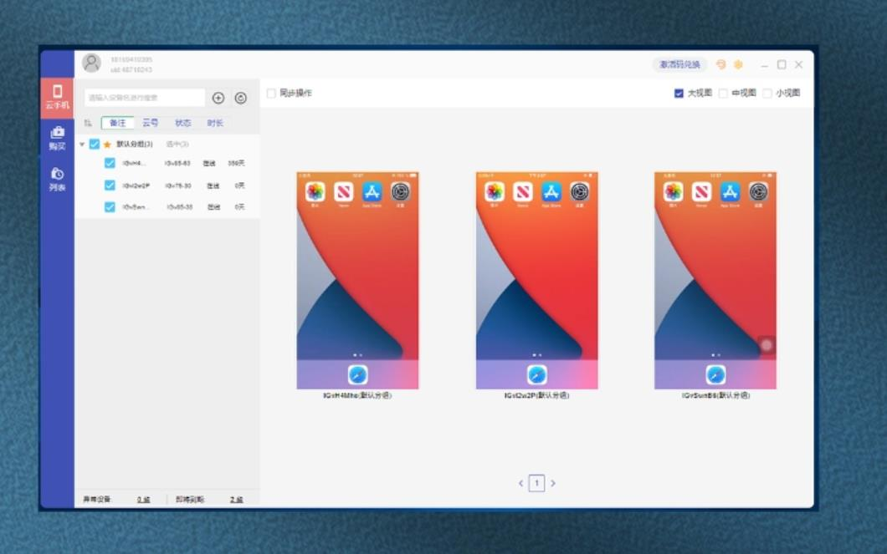Open Safari on the middle phone
The width and height of the screenshot is (887, 554).
[x=537, y=374]
